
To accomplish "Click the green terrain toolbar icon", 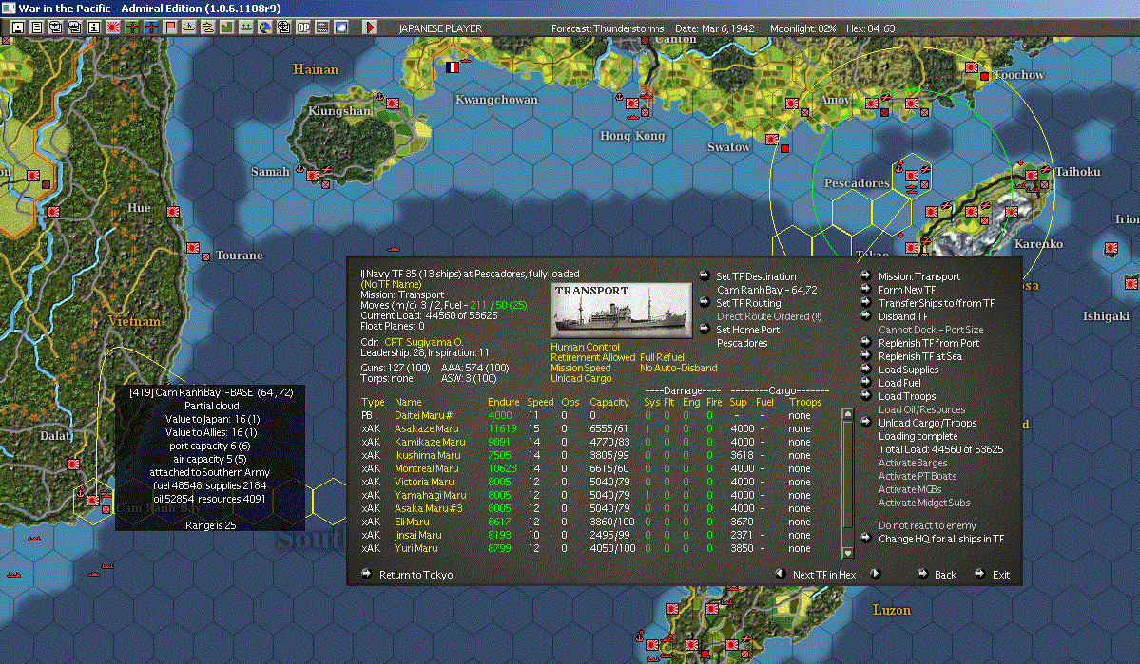I will click(227, 28).
